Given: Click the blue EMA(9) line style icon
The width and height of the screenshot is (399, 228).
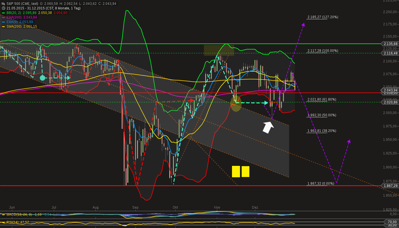Looking at the screenshot, I should (3, 22).
